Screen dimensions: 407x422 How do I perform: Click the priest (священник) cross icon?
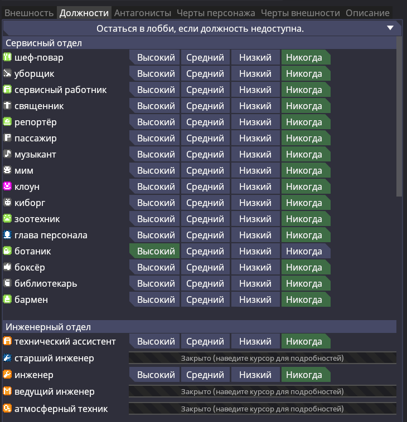7,106
